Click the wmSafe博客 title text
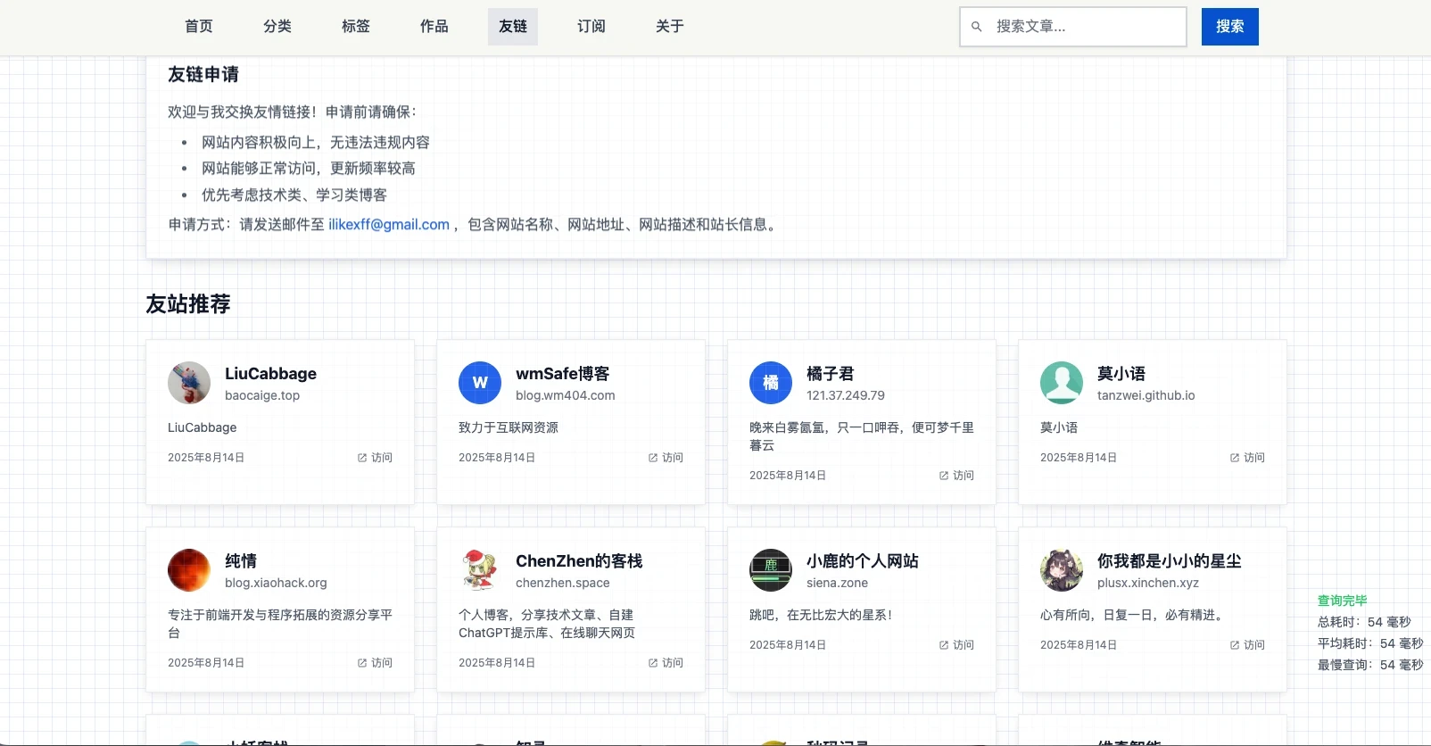This screenshot has width=1431, height=746. (563, 374)
